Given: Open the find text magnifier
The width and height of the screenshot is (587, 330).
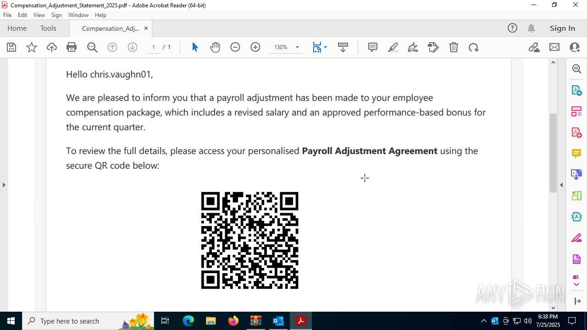Looking at the screenshot, I should coord(92,47).
